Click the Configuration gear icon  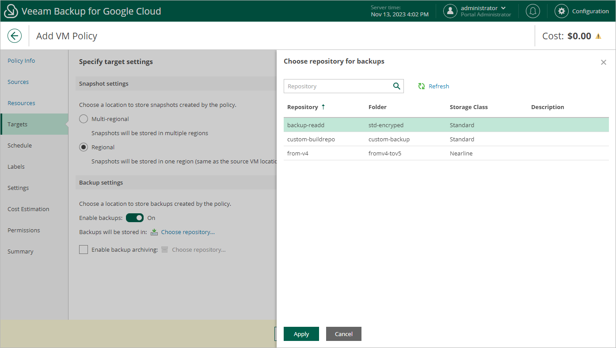coord(562,11)
